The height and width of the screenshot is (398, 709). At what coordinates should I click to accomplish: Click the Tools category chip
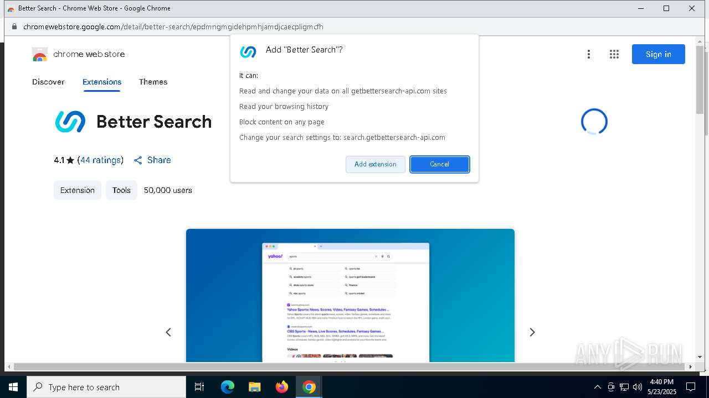pyautogui.click(x=121, y=190)
